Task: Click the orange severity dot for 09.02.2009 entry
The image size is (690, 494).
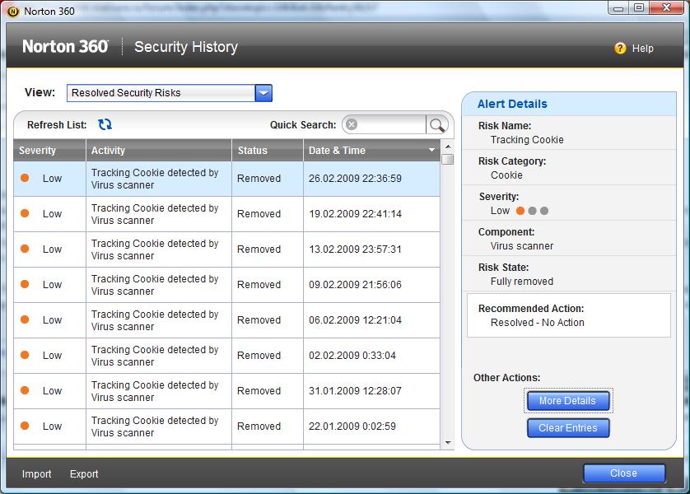Action: tap(25, 284)
